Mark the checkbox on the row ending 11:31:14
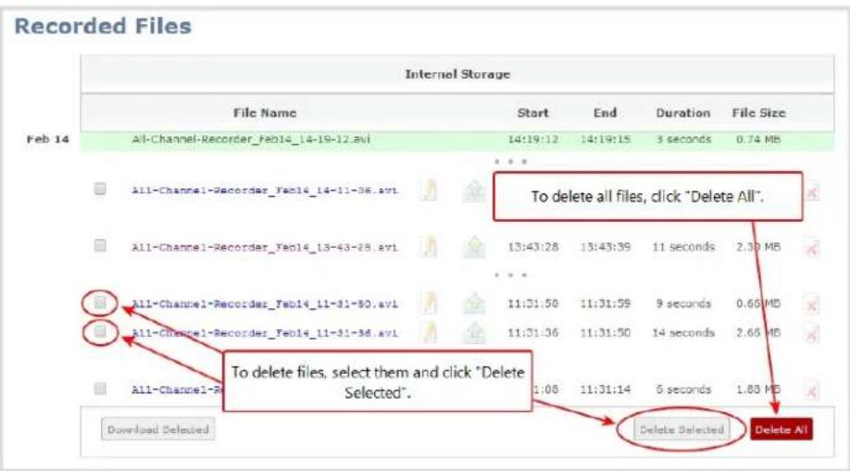 [x=100, y=388]
